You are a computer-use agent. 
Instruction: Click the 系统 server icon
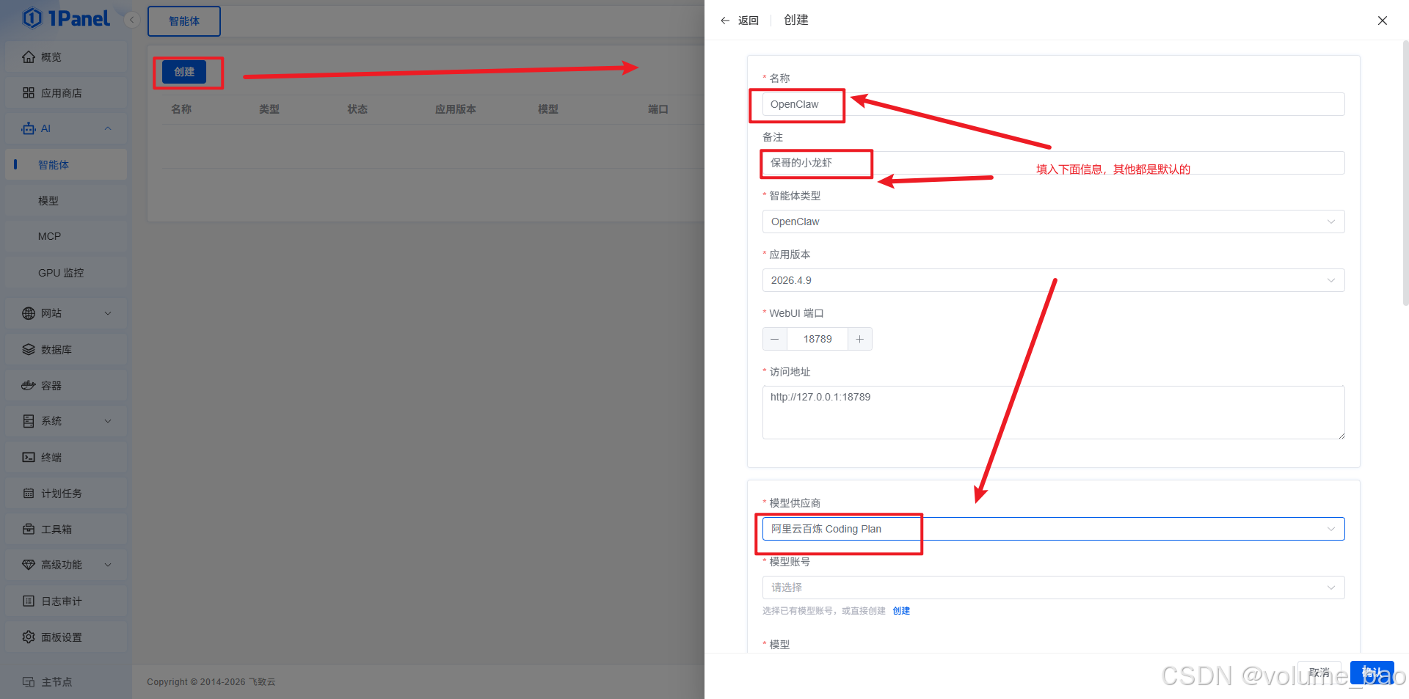29,421
